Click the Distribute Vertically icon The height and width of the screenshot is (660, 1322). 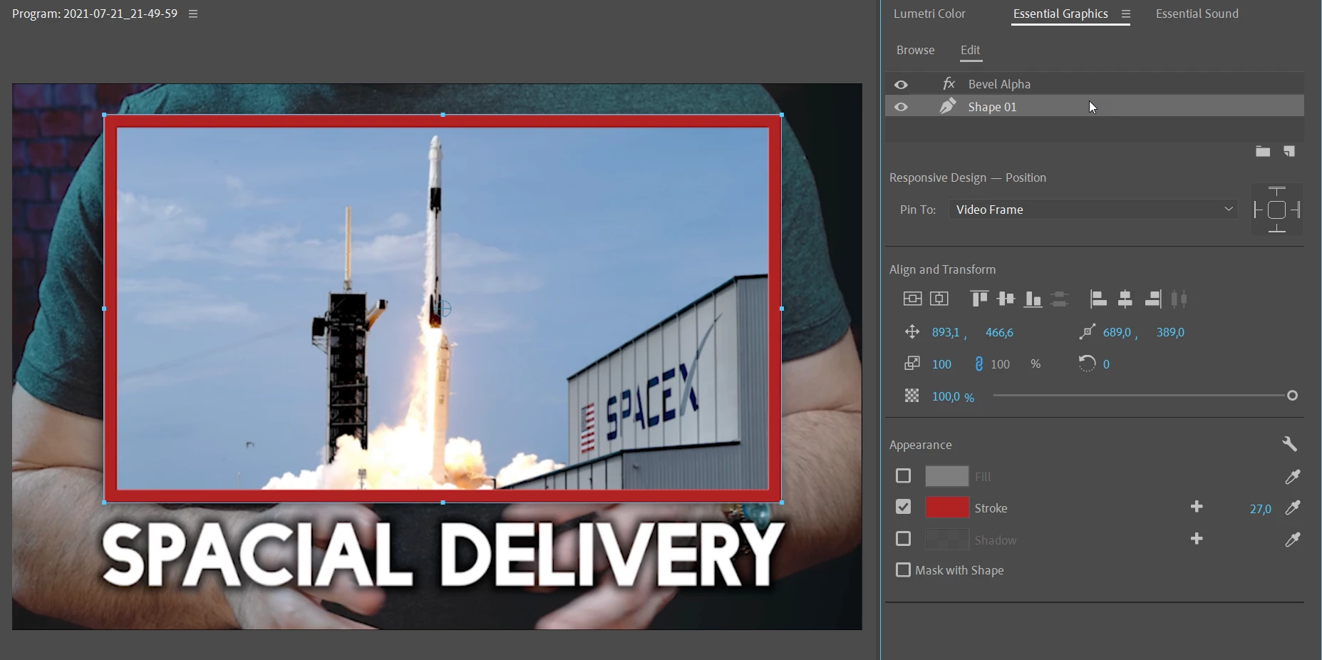coord(1060,299)
